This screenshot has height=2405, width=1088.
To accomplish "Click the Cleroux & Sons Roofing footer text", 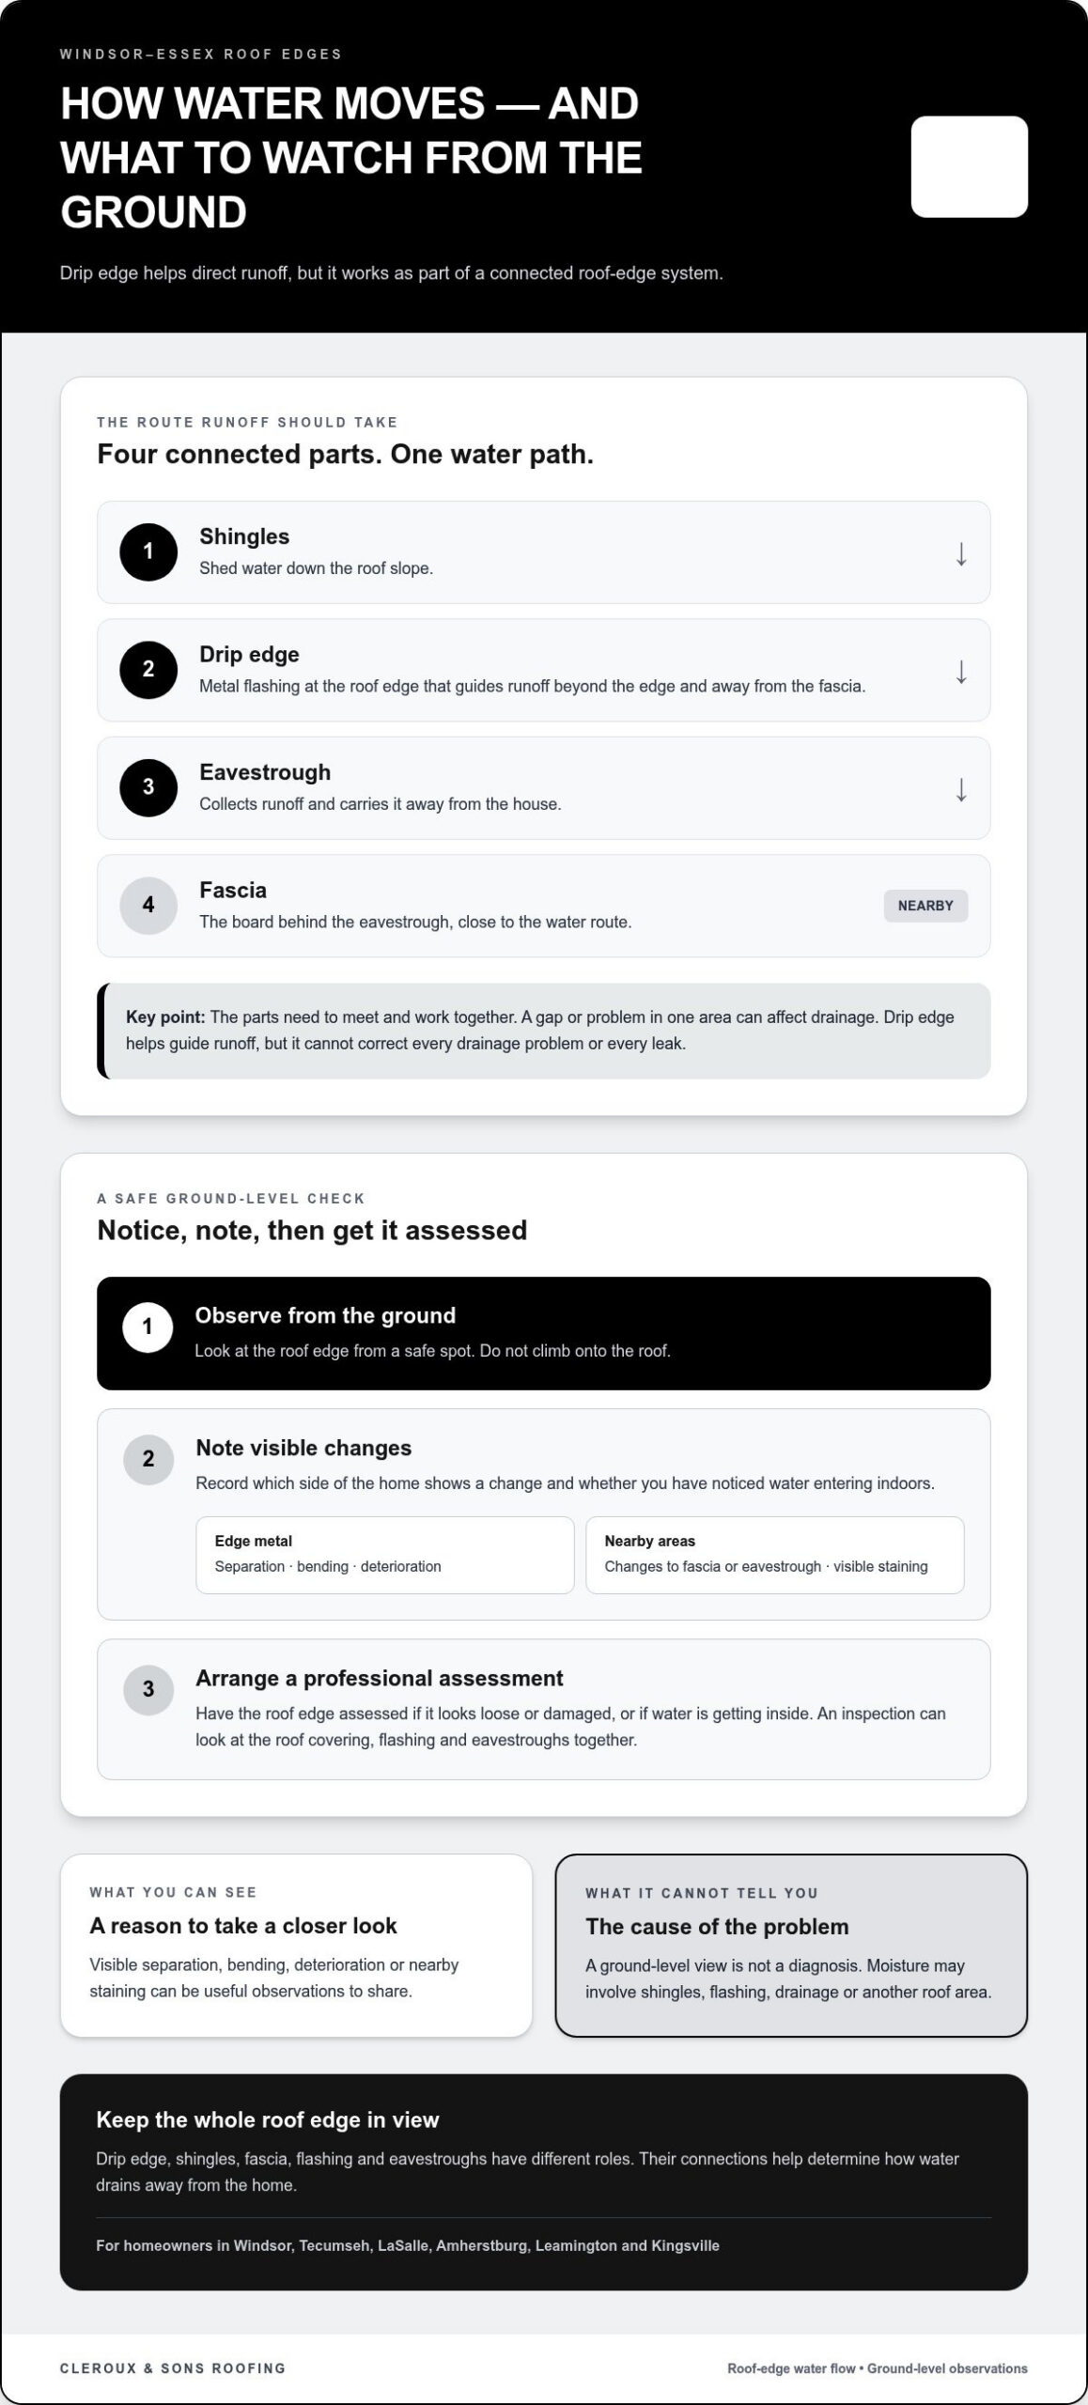I will 173,2368.
